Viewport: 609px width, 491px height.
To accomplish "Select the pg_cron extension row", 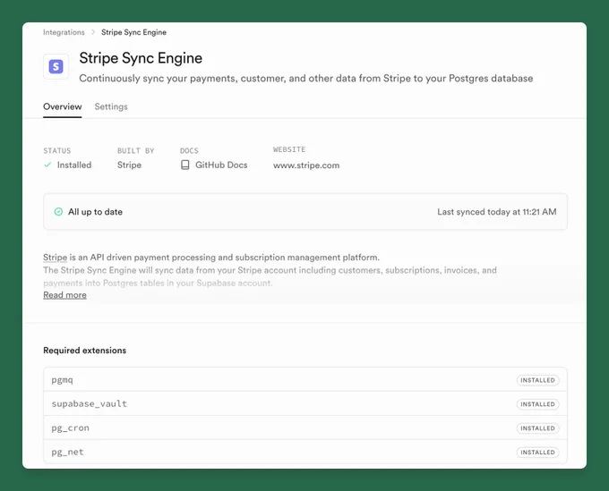I will [x=305, y=428].
